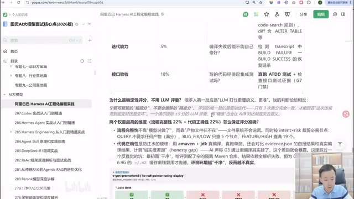
Task: Click the scroll-to-top button at right edge
Action: tap(340, 144)
